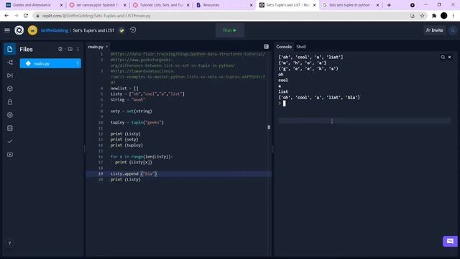Image resolution: width=460 pixels, height=259 pixels.
Task: Click the add file icon
Action: coord(60,49)
